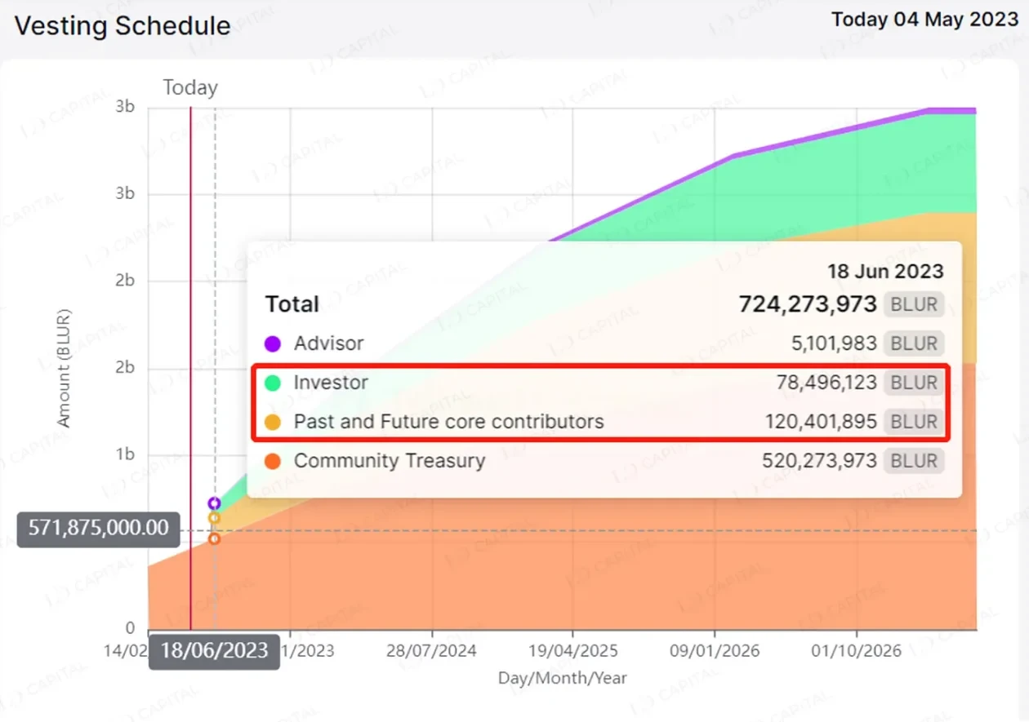Click the yellow Past and Future contributors dot
This screenshot has width=1029, height=722.
(x=273, y=422)
